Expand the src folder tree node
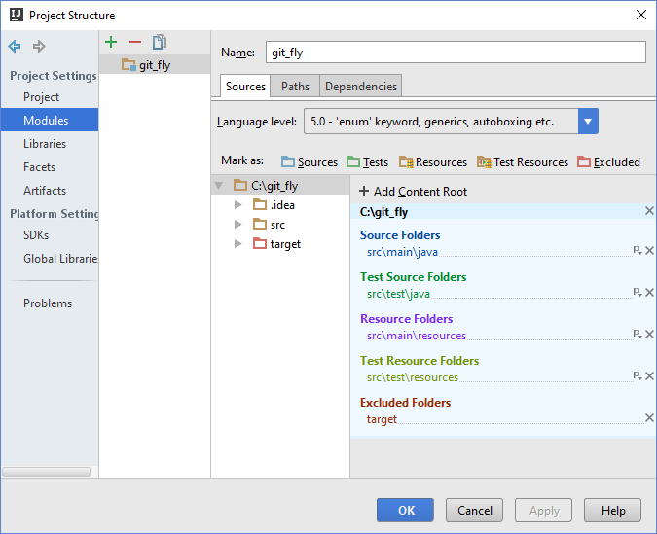This screenshot has width=657, height=534. (x=238, y=225)
